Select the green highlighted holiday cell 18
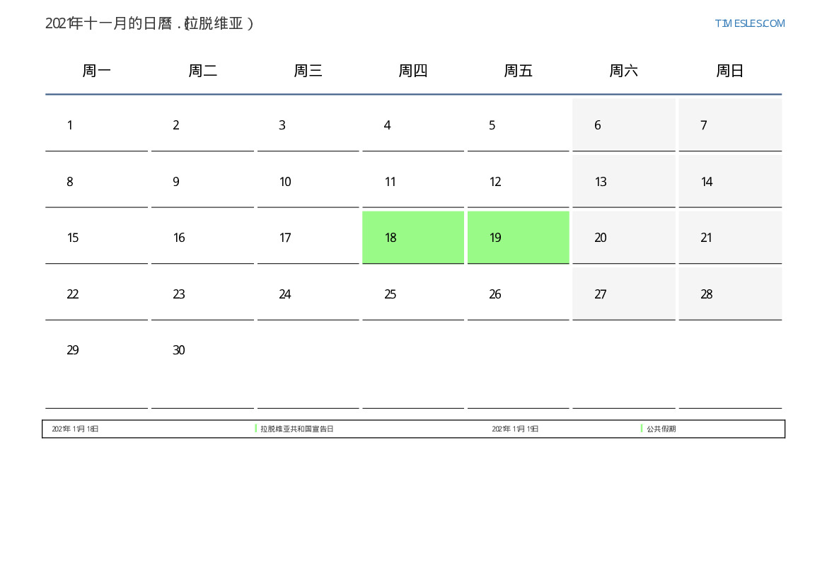 (x=413, y=238)
